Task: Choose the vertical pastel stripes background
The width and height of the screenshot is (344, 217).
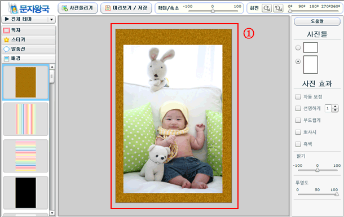Action: pyautogui.click(x=26, y=119)
